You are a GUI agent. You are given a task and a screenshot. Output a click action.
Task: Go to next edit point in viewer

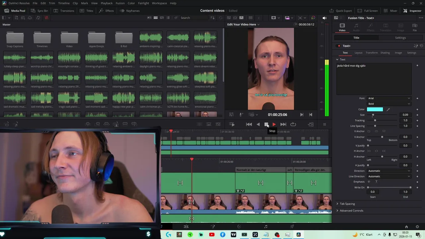(301, 115)
